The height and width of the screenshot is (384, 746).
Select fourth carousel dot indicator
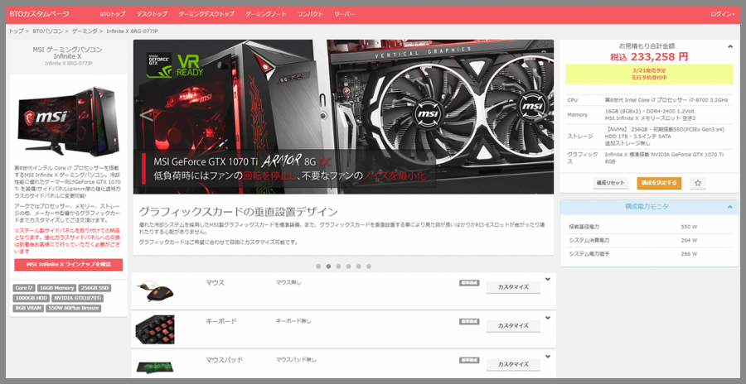[348, 266]
